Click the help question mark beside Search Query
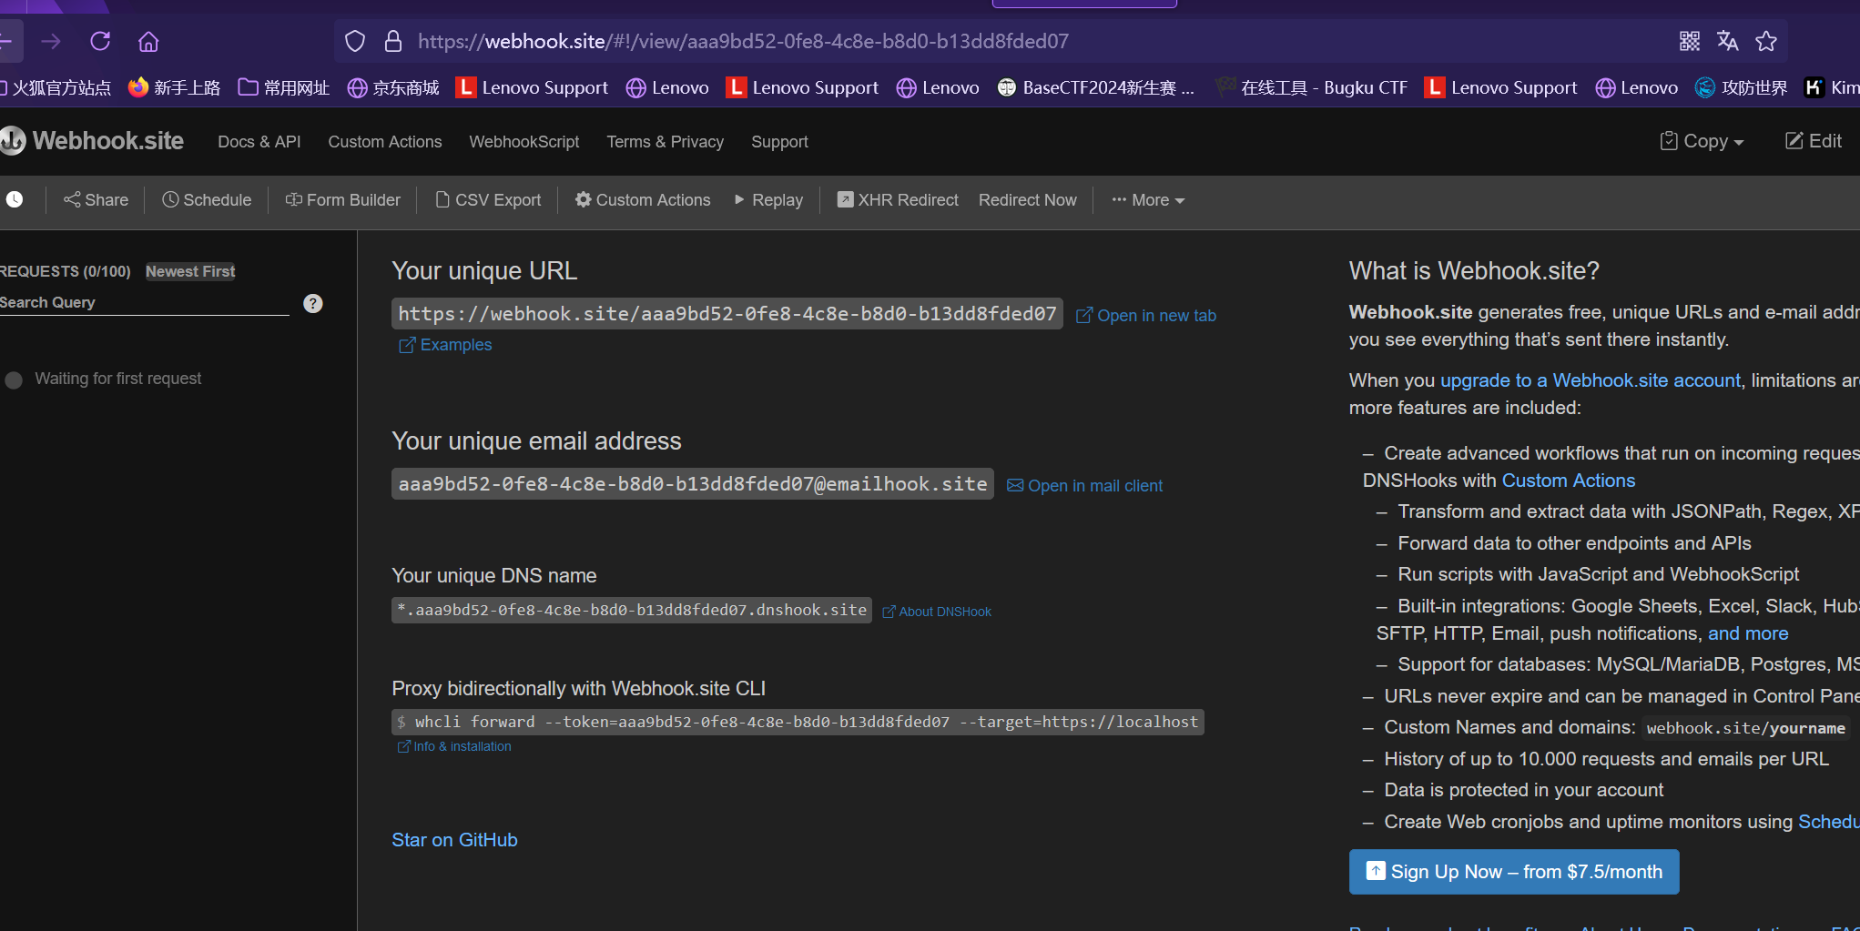The height and width of the screenshot is (931, 1860). coord(313,303)
